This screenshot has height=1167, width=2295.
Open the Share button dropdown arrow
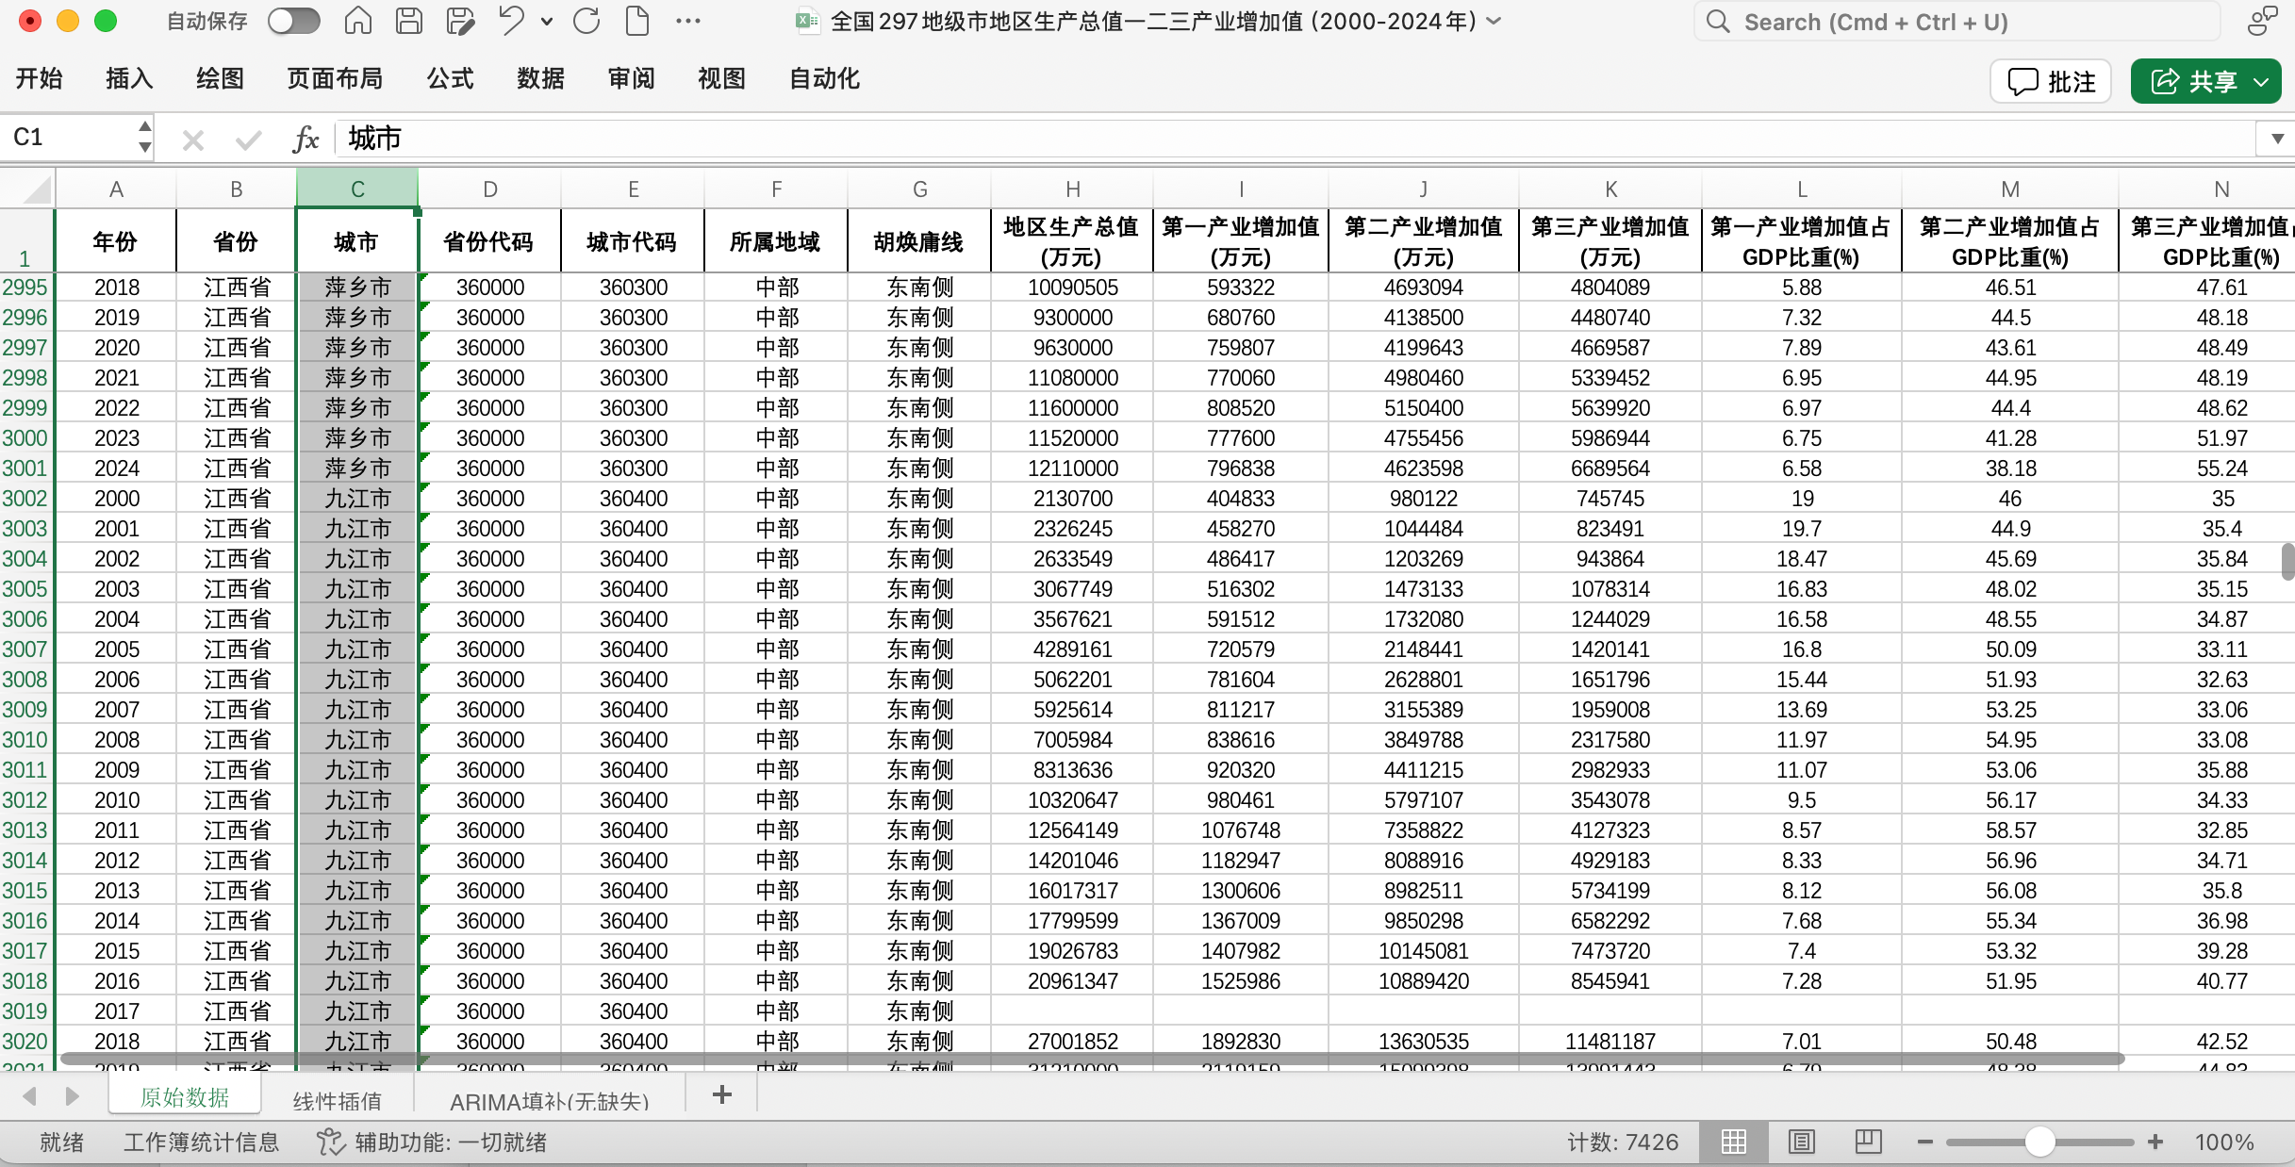pos(2261,82)
